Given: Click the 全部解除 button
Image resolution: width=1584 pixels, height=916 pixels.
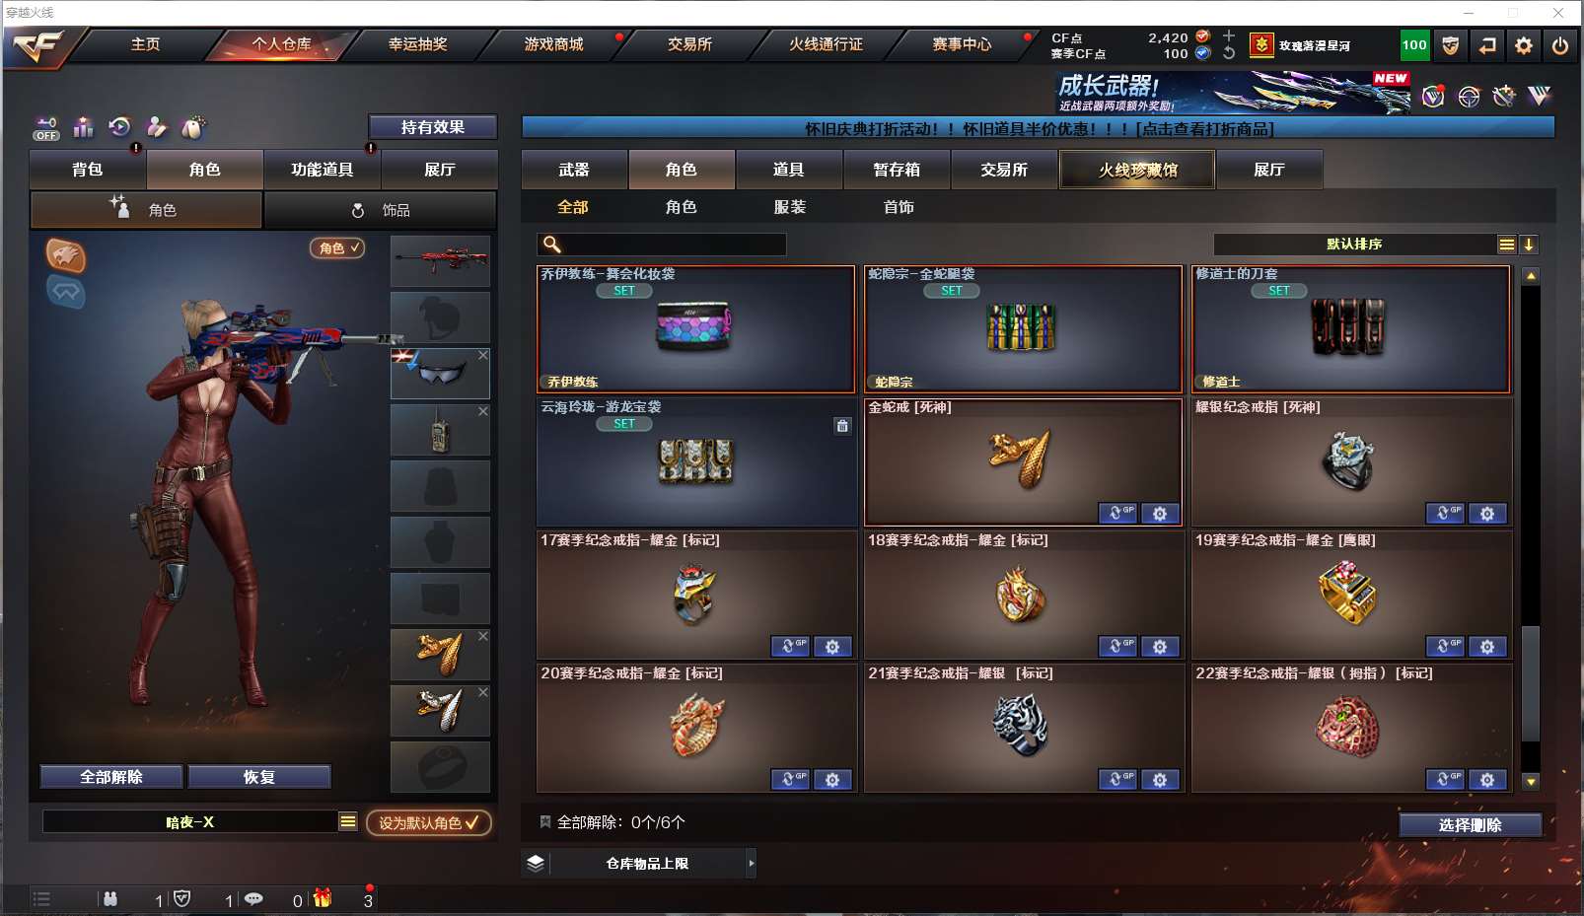Looking at the screenshot, I should pyautogui.click(x=111, y=777).
